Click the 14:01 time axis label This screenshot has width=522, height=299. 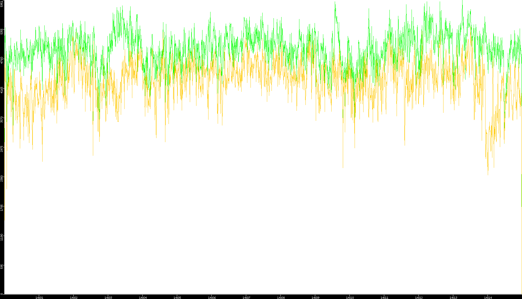(x=39, y=298)
